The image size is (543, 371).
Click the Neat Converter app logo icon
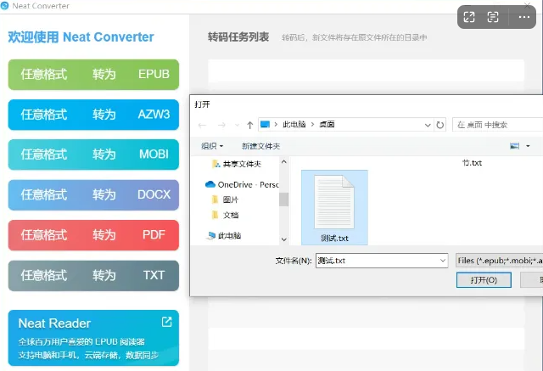pyautogui.click(x=5, y=6)
